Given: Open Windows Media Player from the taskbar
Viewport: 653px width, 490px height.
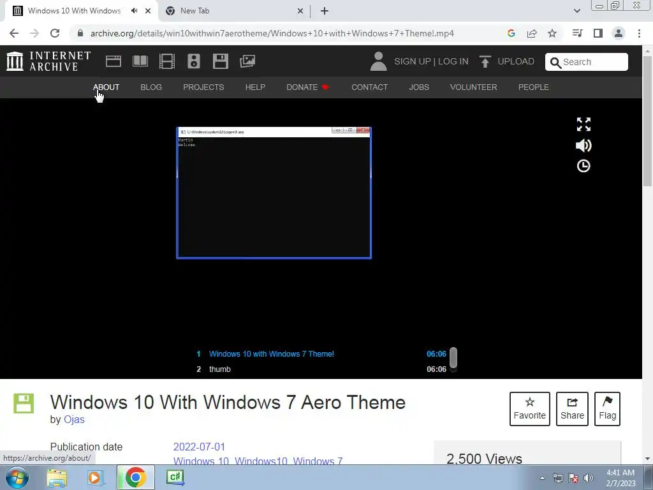Looking at the screenshot, I should coord(96,477).
